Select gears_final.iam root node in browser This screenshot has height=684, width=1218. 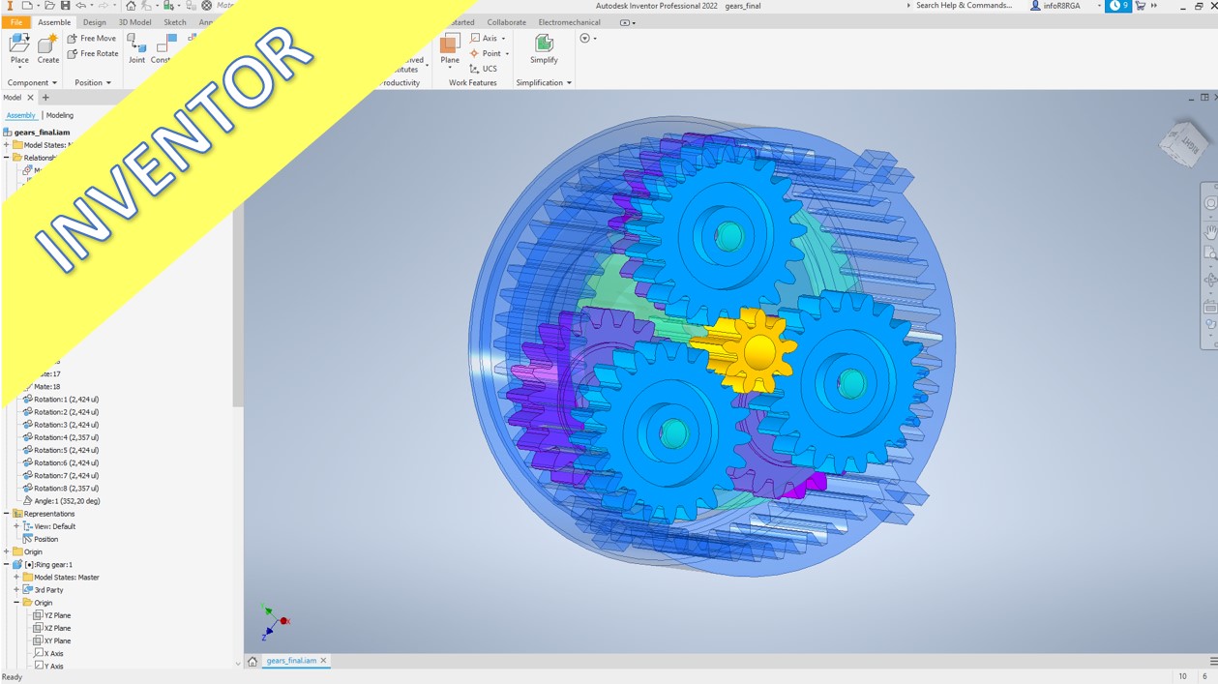pyautogui.click(x=37, y=133)
